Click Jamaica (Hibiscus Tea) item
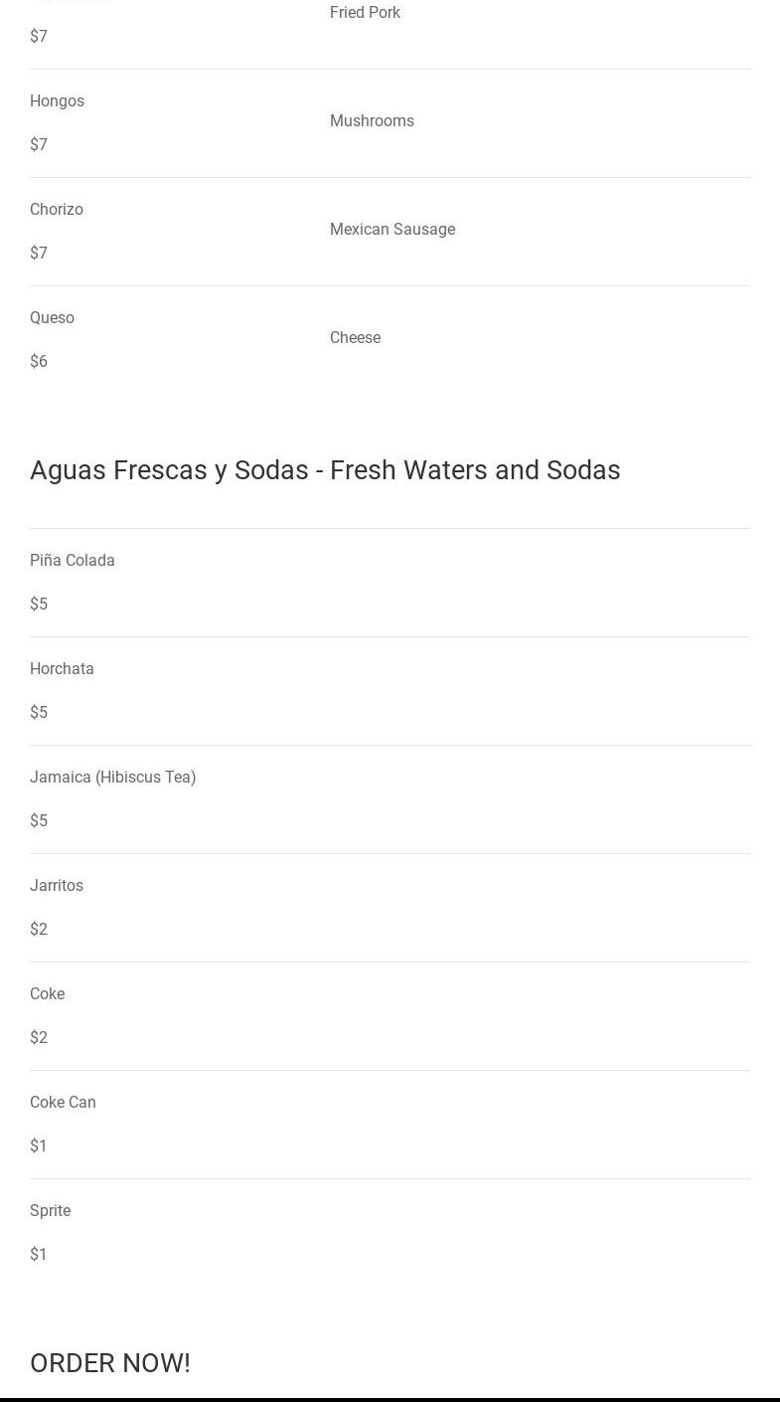This screenshot has height=1402, width=780. (112, 778)
